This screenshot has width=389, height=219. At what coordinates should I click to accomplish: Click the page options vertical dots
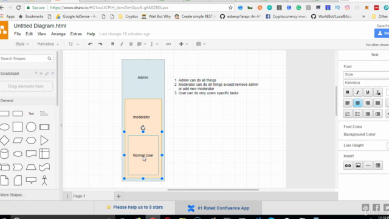pos(67,196)
